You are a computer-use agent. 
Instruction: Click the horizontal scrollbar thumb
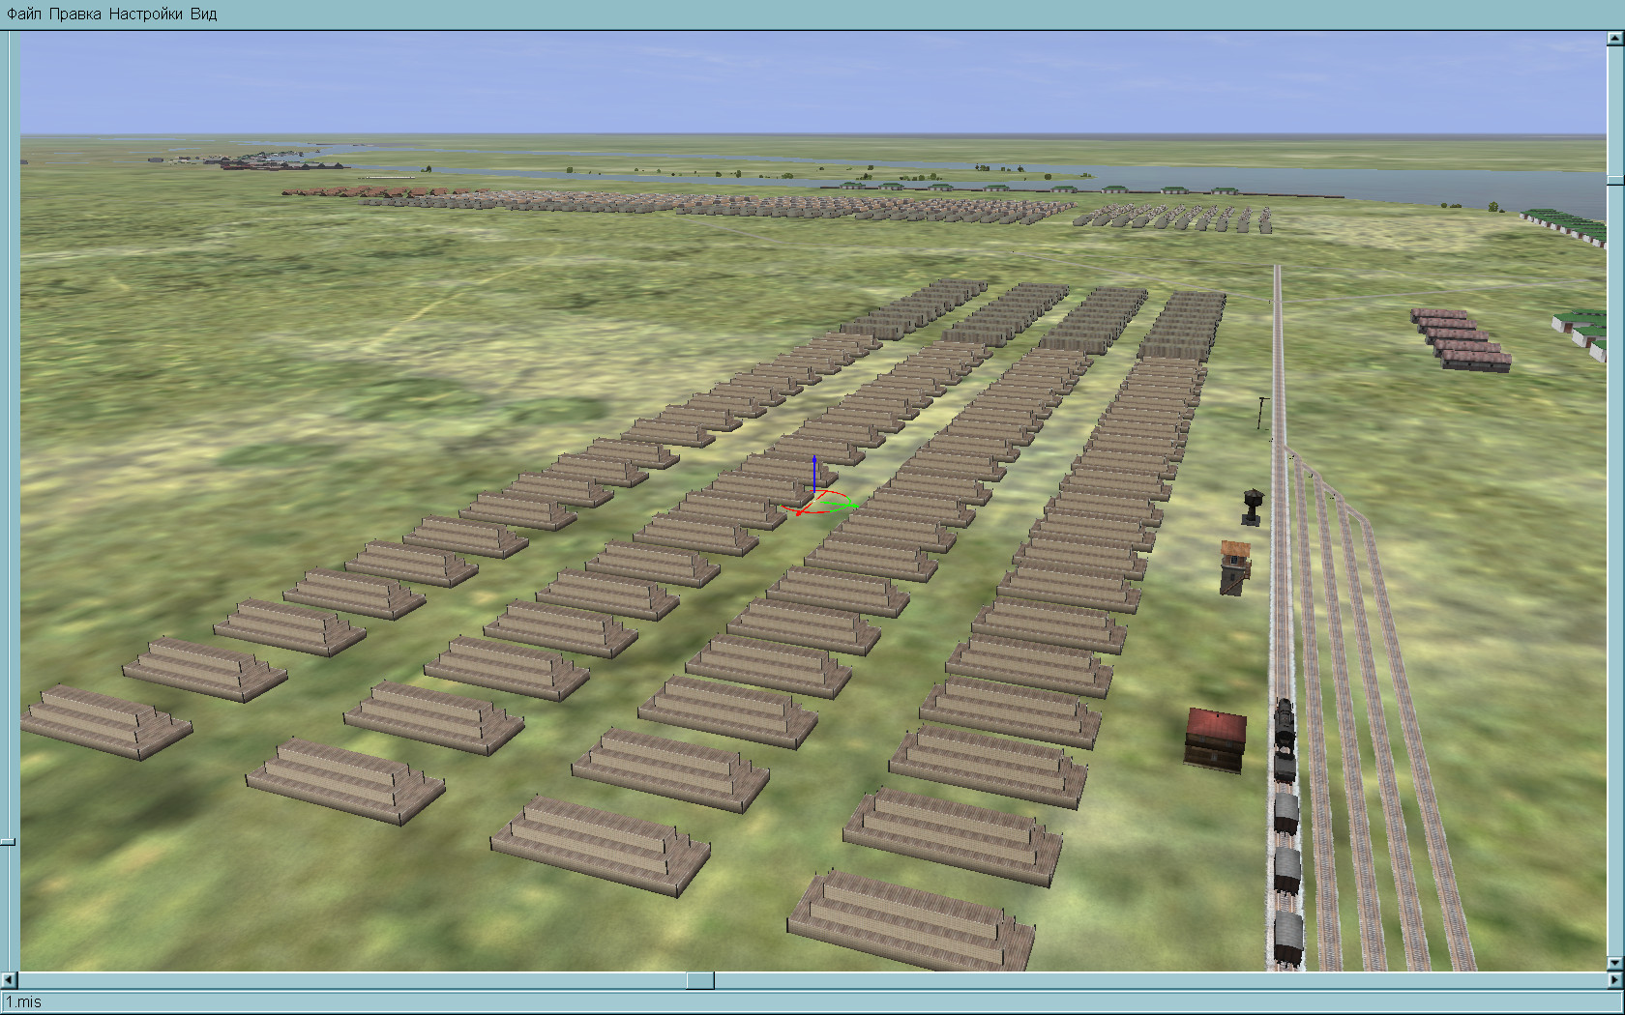pyautogui.click(x=700, y=981)
